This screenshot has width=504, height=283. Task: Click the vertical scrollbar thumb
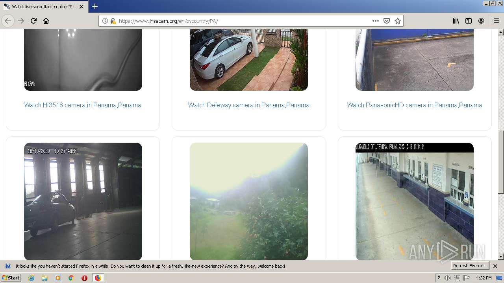501,162
